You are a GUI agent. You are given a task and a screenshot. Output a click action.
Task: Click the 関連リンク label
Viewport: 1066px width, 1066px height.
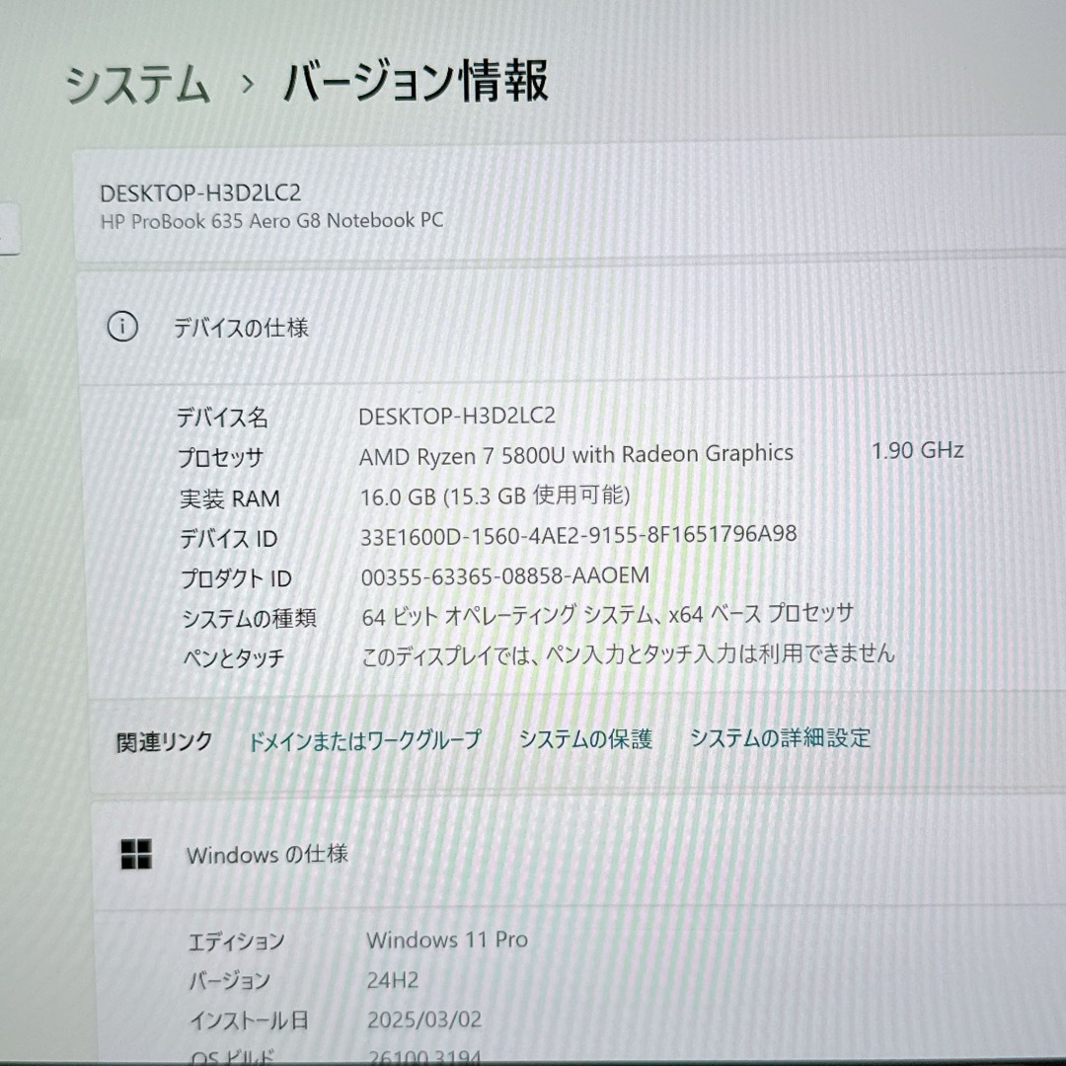pos(164,741)
